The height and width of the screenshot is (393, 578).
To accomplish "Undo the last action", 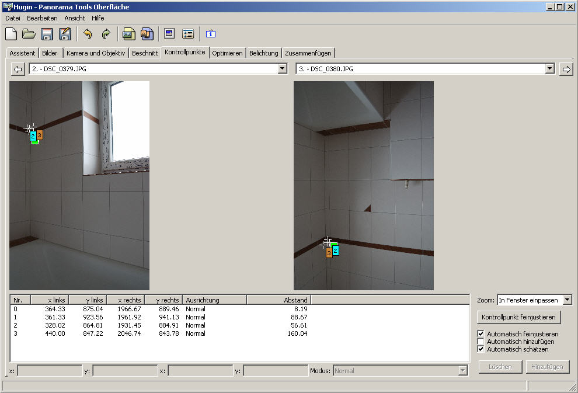I will click(x=88, y=34).
